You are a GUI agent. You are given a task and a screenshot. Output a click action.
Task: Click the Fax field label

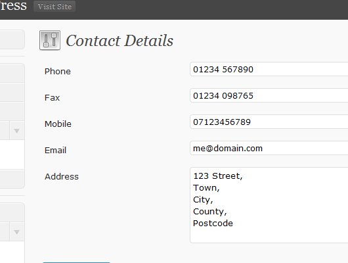tap(52, 97)
